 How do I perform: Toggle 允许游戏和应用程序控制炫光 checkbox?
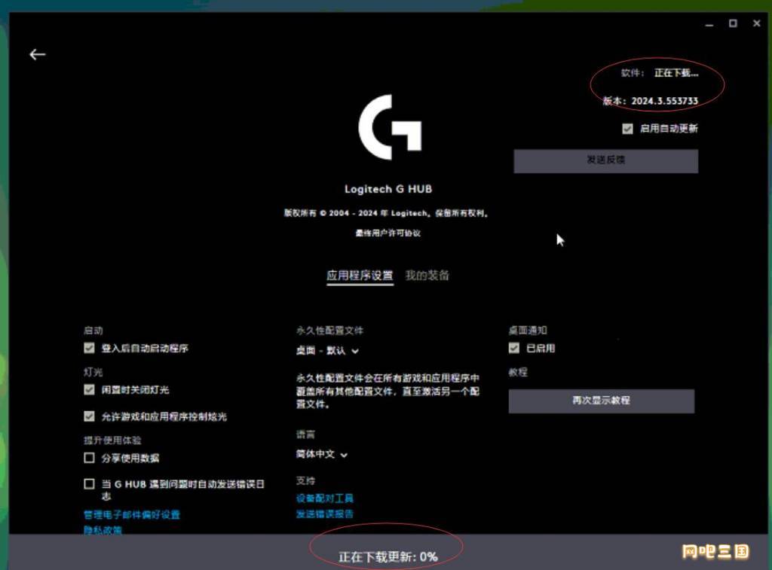pyautogui.click(x=89, y=416)
